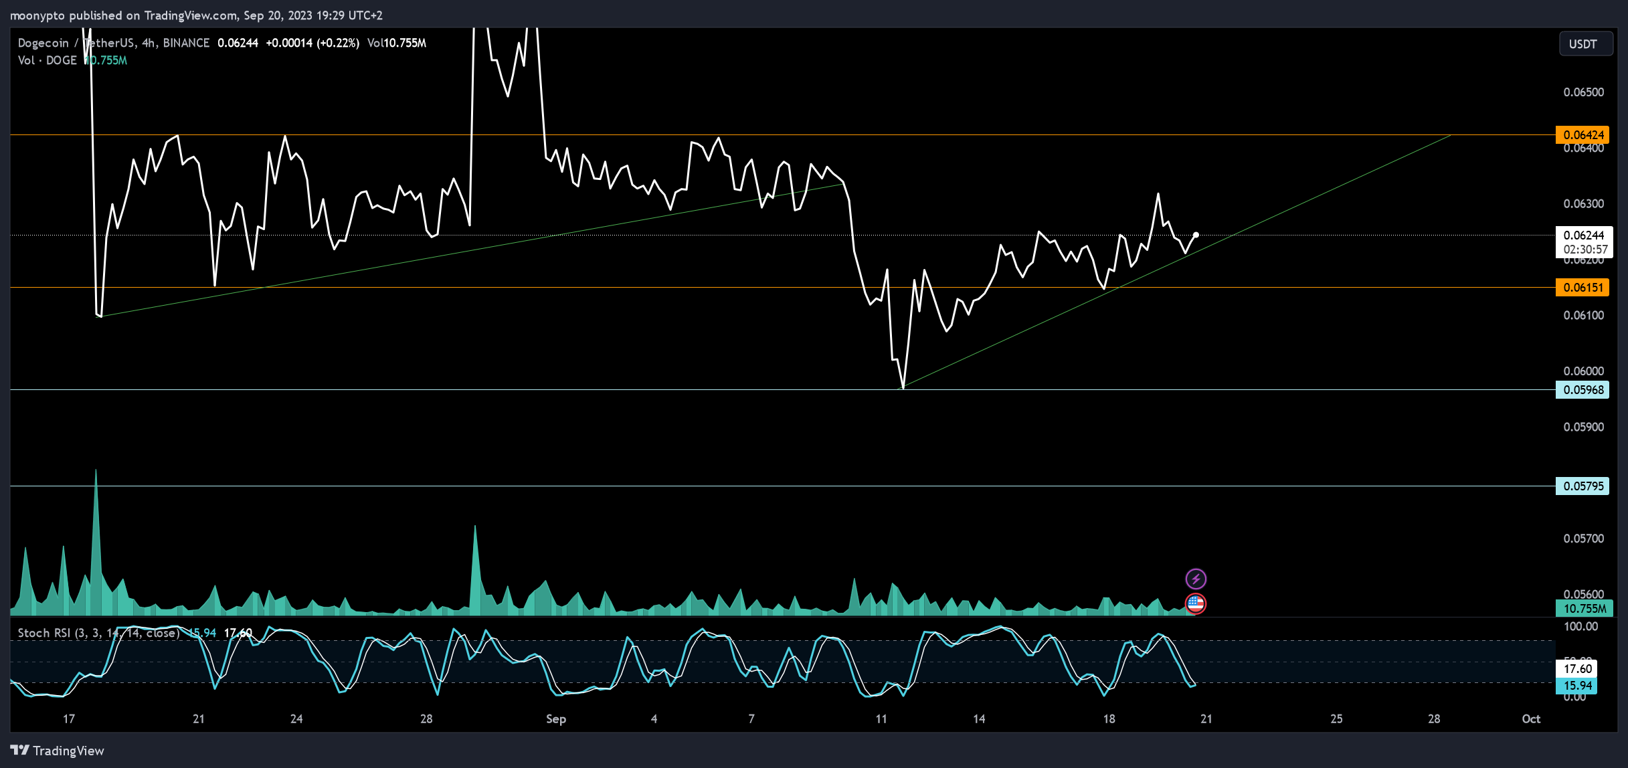Click the purple lightning bolt event icon
Viewport: 1628px width, 768px height.
tap(1196, 579)
